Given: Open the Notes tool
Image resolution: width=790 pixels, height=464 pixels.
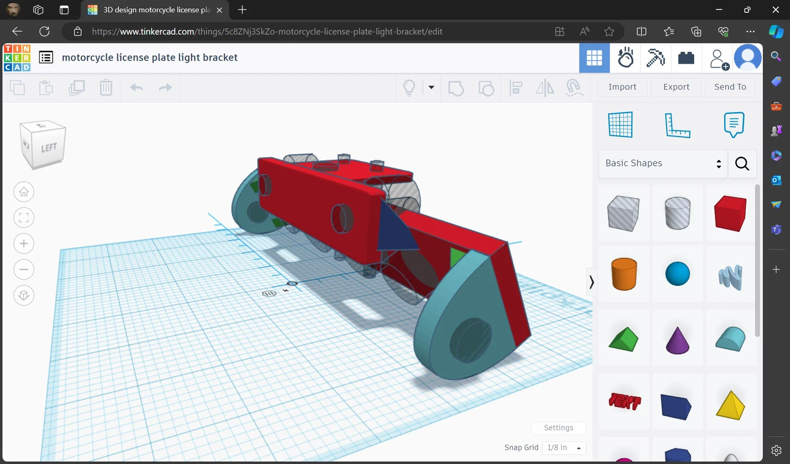Looking at the screenshot, I should (x=734, y=125).
